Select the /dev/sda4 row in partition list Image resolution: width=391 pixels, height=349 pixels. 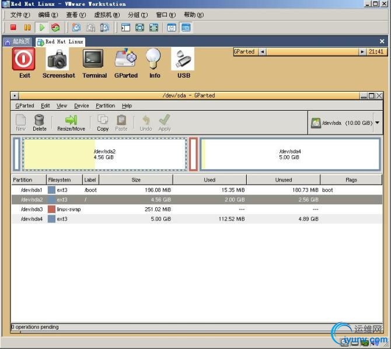pos(197,219)
